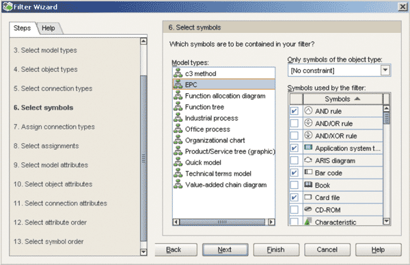
Task: Click the Cancel button
Action: (x=327, y=250)
